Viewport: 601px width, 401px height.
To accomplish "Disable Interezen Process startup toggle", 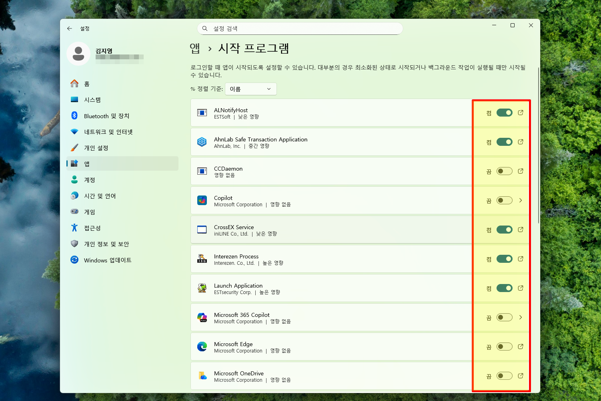I will [505, 259].
